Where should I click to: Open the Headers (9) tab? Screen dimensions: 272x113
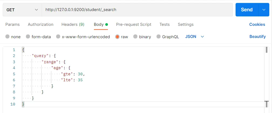(x=73, y=24)
